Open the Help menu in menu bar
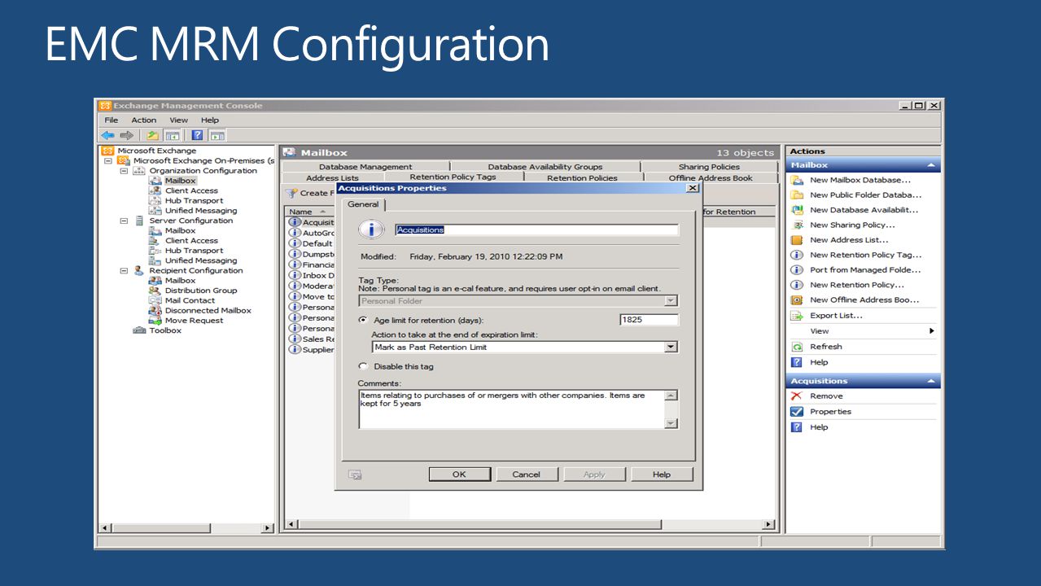Screen dimensions: 1041x586 210,120
